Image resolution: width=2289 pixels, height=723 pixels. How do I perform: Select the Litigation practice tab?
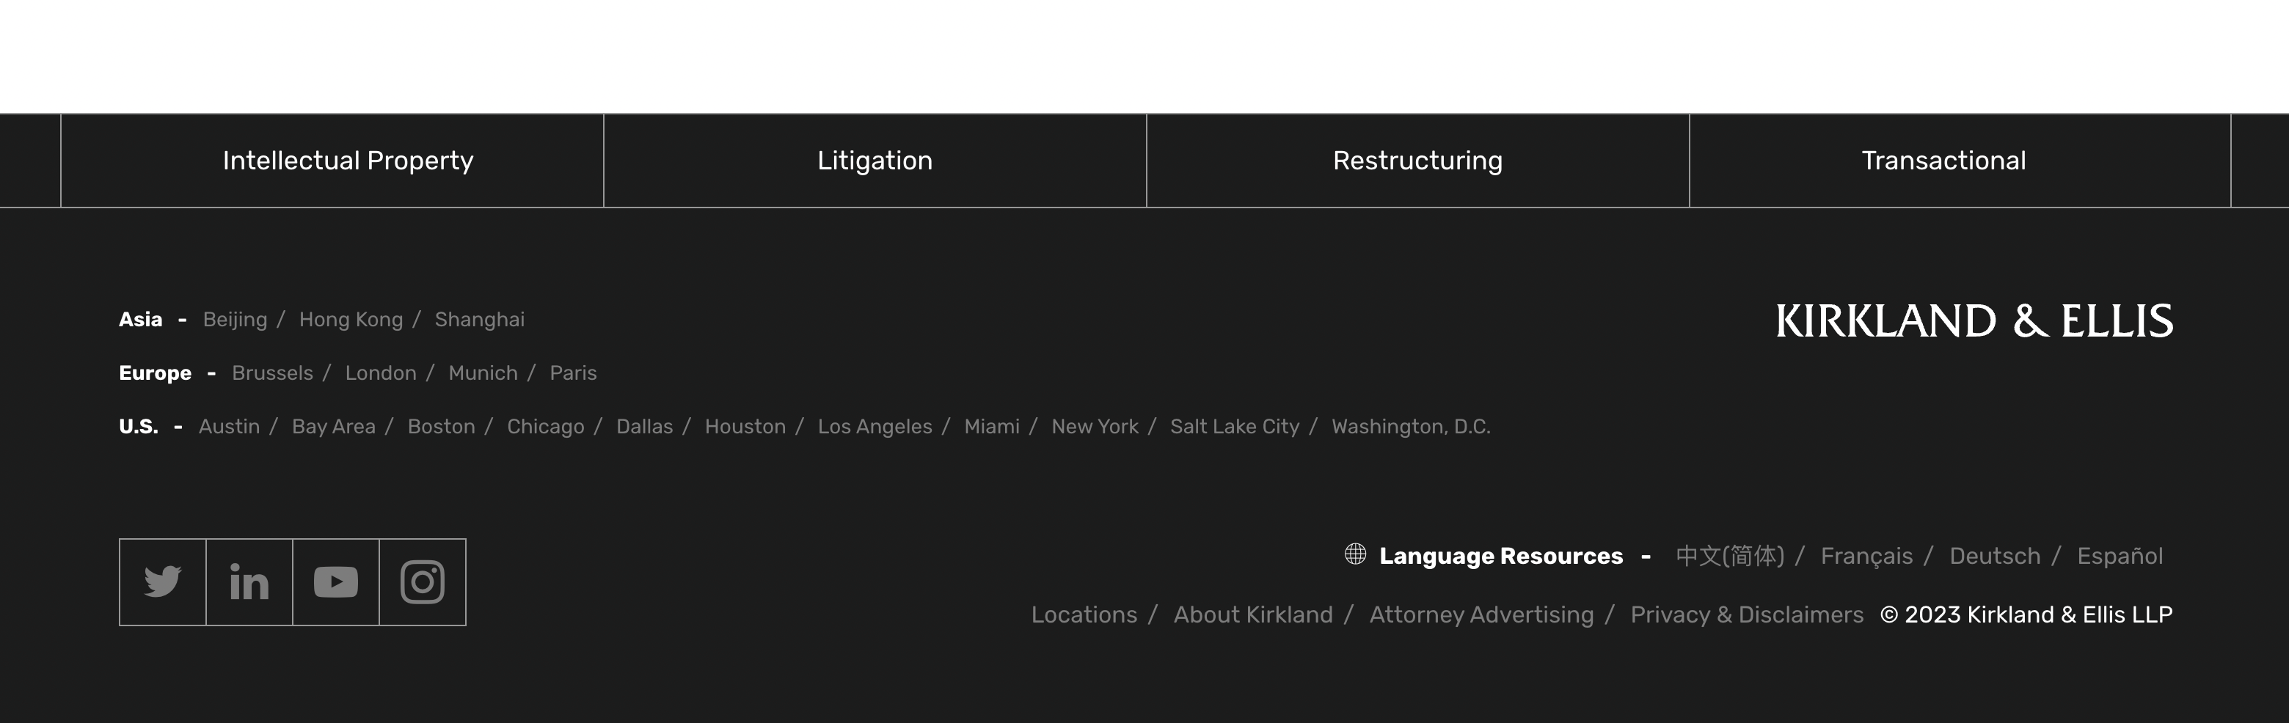[875, 161]
